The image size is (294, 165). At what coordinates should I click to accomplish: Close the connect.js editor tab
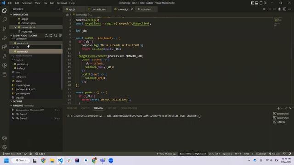point(132,9)
